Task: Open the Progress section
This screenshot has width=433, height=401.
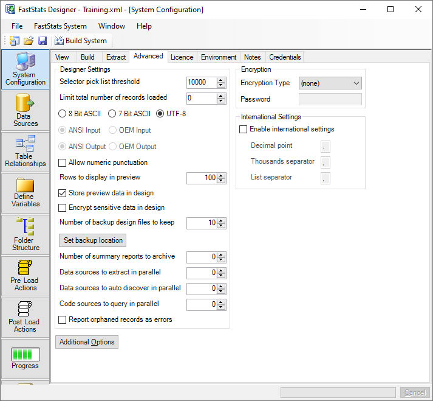Action: coord(25,358)
